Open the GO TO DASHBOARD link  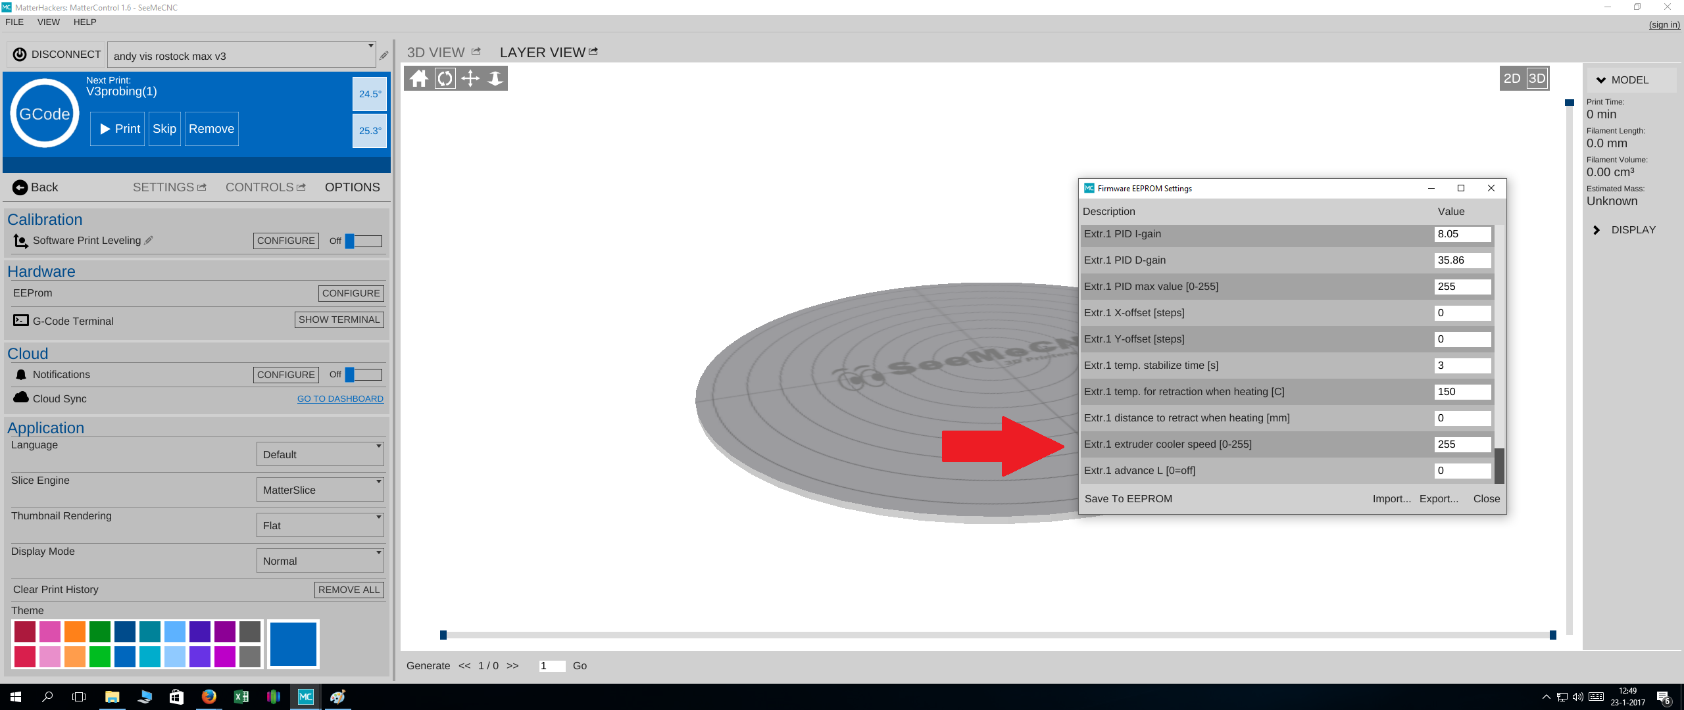340,399
